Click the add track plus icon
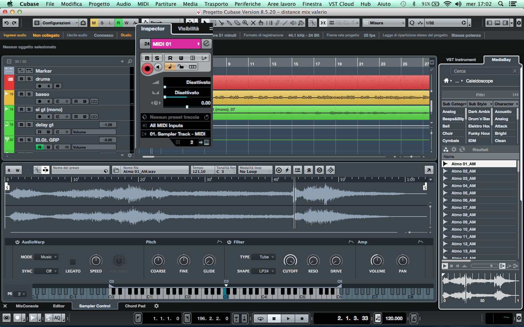This screenshot has width=524, height=327. point(122,61)
